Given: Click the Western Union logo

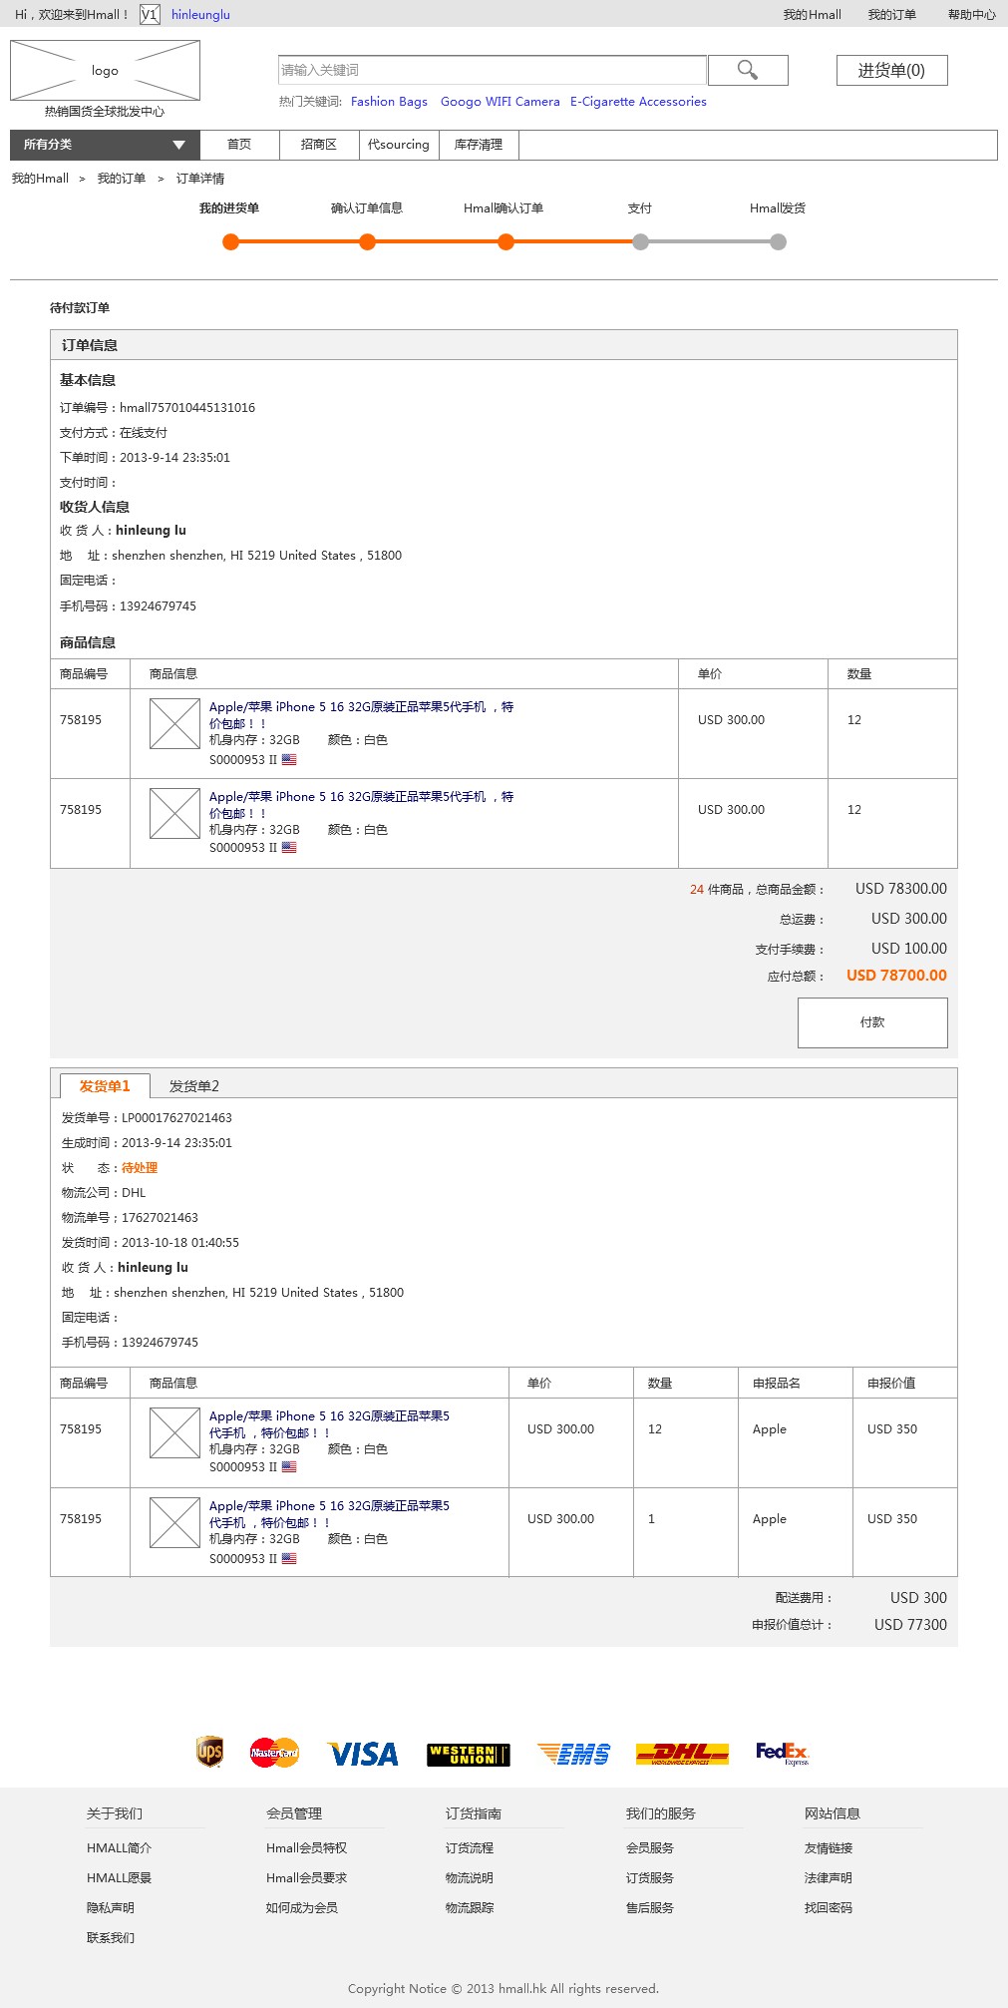Looking at the screenshot, I should [469, 1755].
